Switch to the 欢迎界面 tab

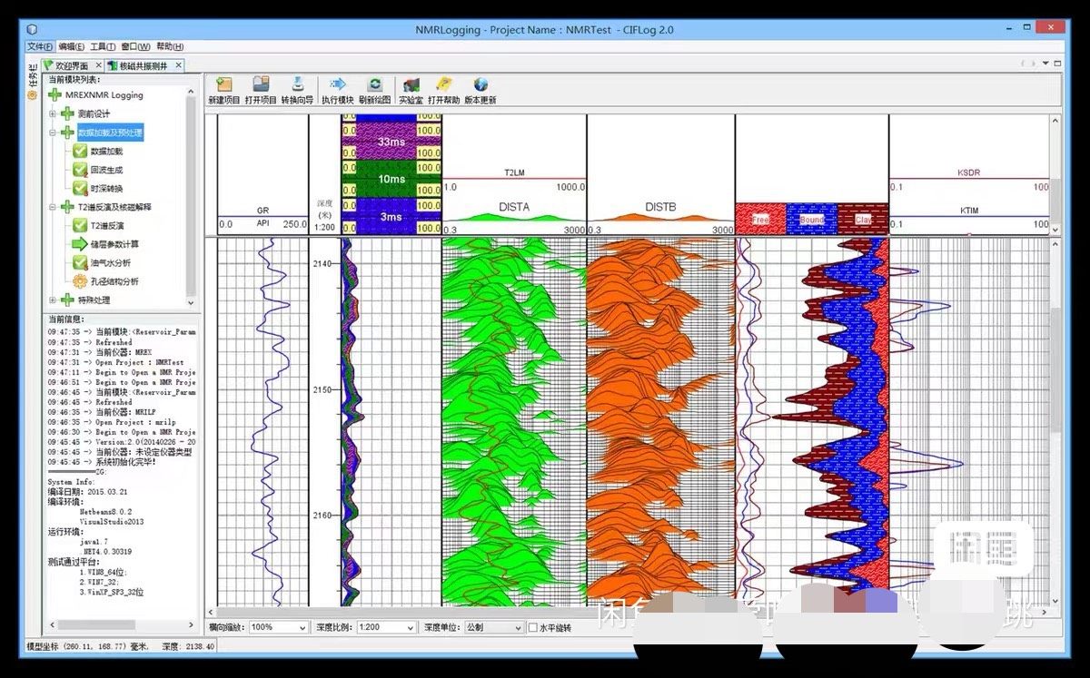tap(71, 65)
